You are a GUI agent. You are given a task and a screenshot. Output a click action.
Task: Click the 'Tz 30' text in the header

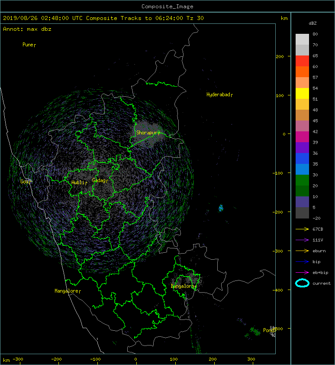point(195,18)
